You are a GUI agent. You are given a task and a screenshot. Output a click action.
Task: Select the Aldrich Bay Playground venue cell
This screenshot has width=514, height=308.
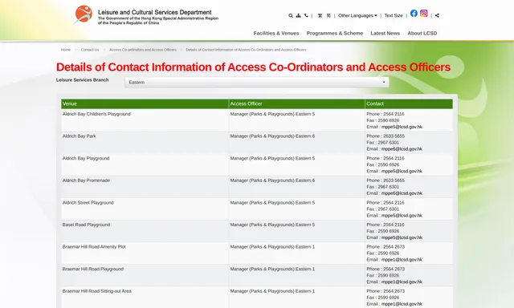click(145, 164)
